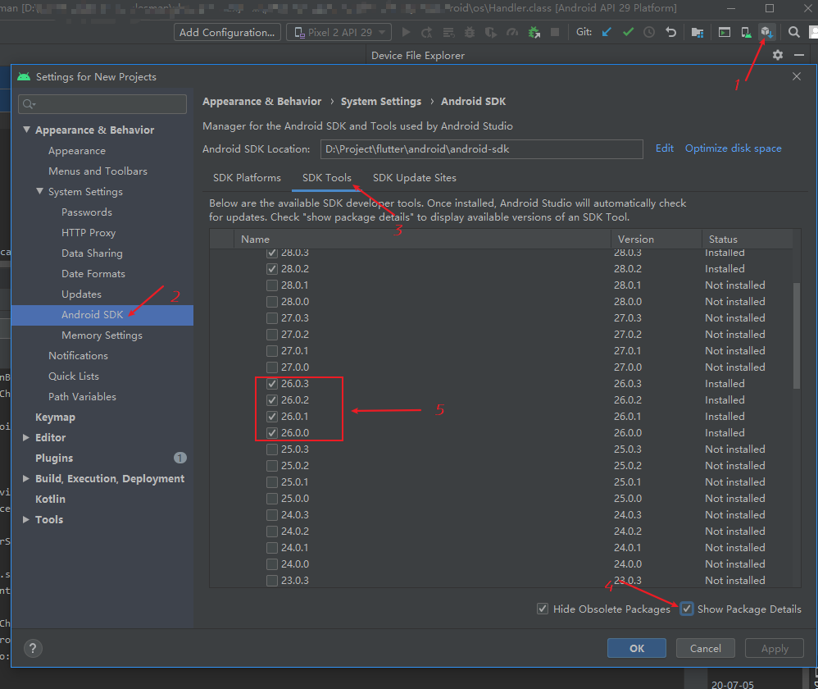Click the OK button
818x689 pixels.
[637, 648]
